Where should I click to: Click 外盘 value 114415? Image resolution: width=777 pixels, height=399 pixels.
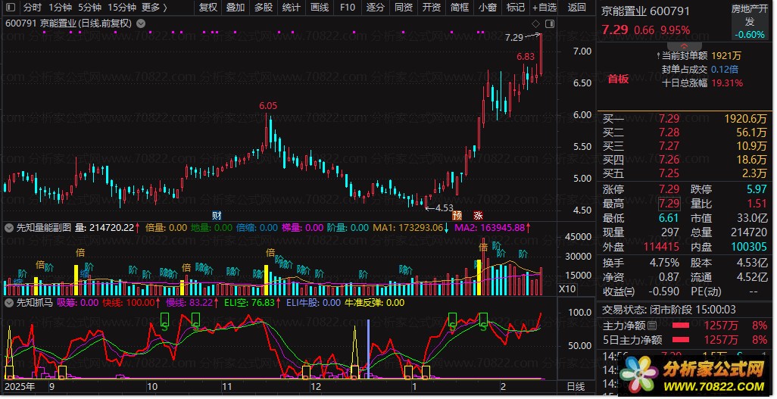tap(662, 247)
